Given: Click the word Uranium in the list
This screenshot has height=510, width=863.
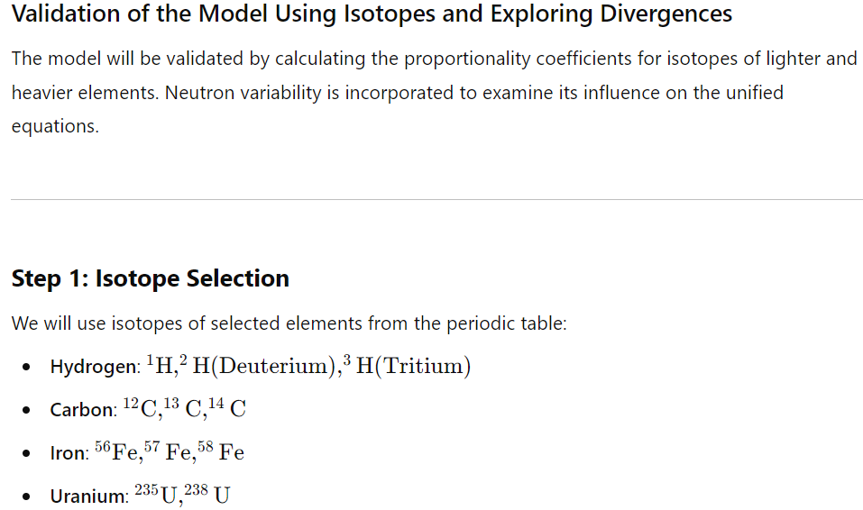Looking at the screenshot, I should 88,496.
